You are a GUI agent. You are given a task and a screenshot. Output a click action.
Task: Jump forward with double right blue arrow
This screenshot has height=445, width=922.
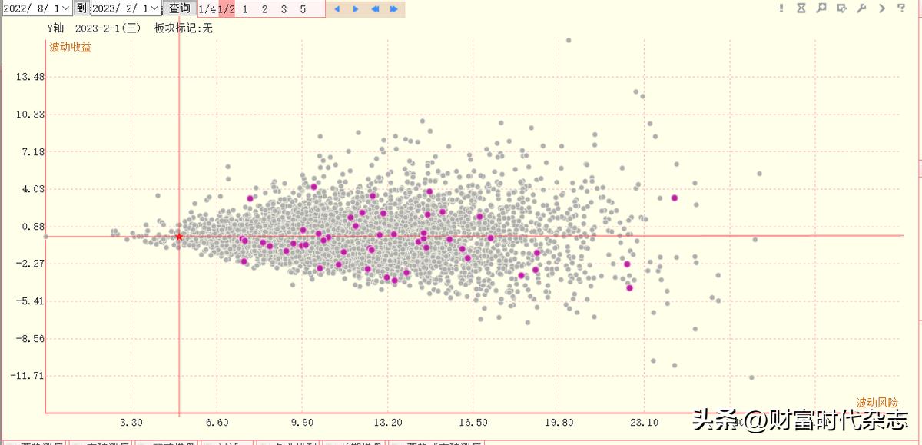coord(394,9)
